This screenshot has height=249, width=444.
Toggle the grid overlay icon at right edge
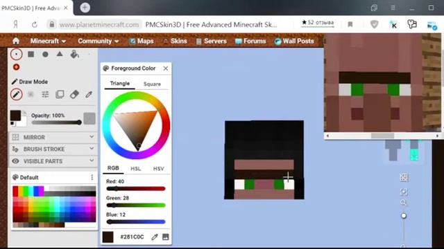404,177
